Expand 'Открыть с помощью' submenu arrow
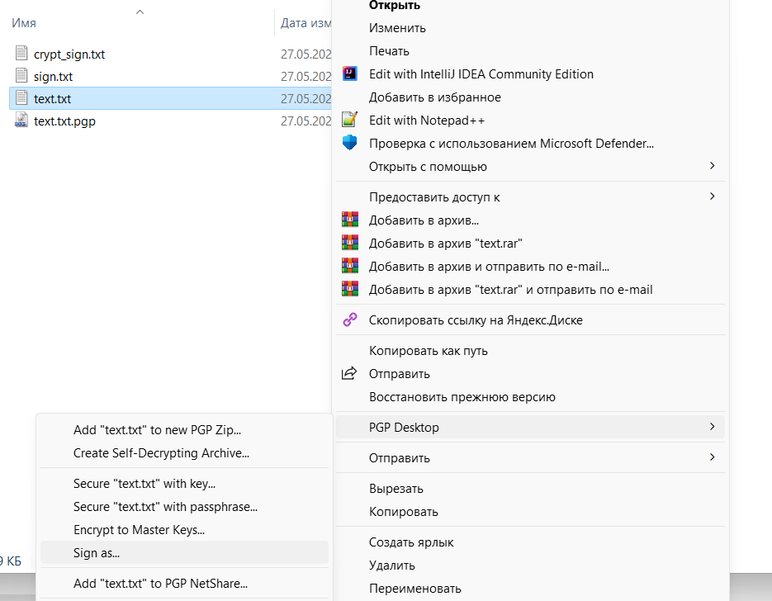The width and height of the screenshot is (772, 601). (712, 165)
